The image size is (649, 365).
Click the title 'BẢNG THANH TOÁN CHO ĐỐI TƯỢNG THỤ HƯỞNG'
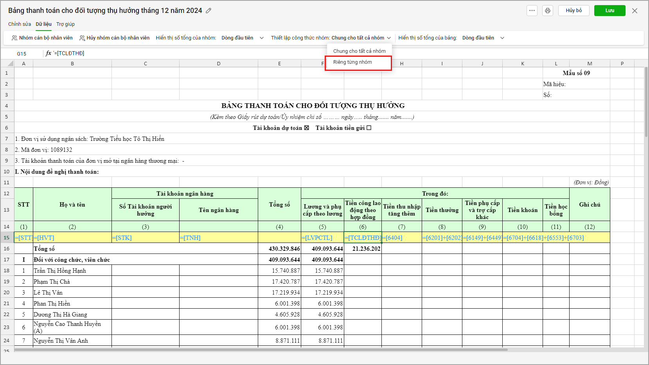point(313,106)
